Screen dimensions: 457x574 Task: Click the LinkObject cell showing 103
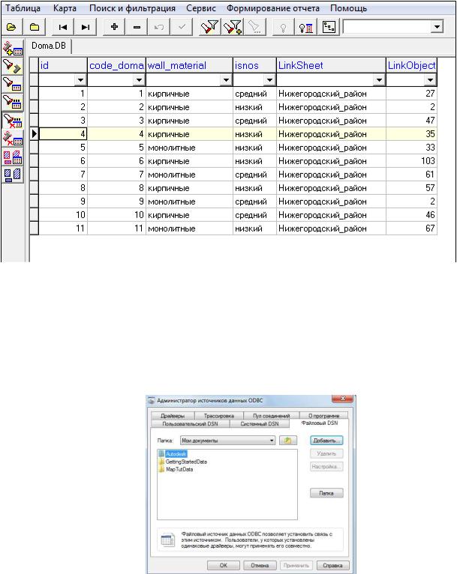click(x=411, y=161)
